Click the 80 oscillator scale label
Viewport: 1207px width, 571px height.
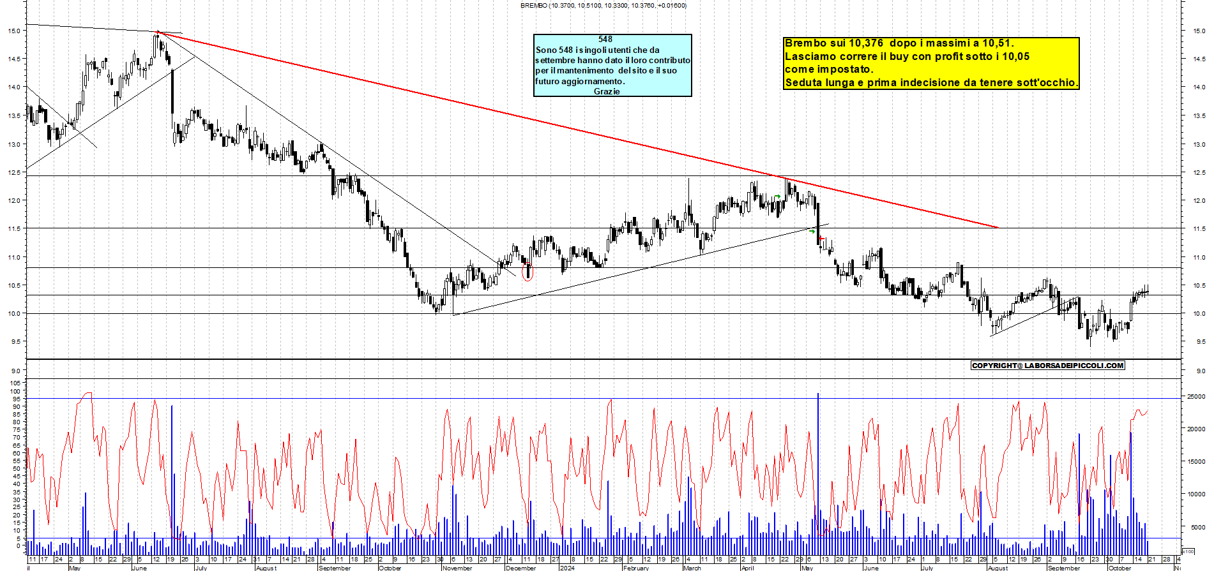point(18,422)
